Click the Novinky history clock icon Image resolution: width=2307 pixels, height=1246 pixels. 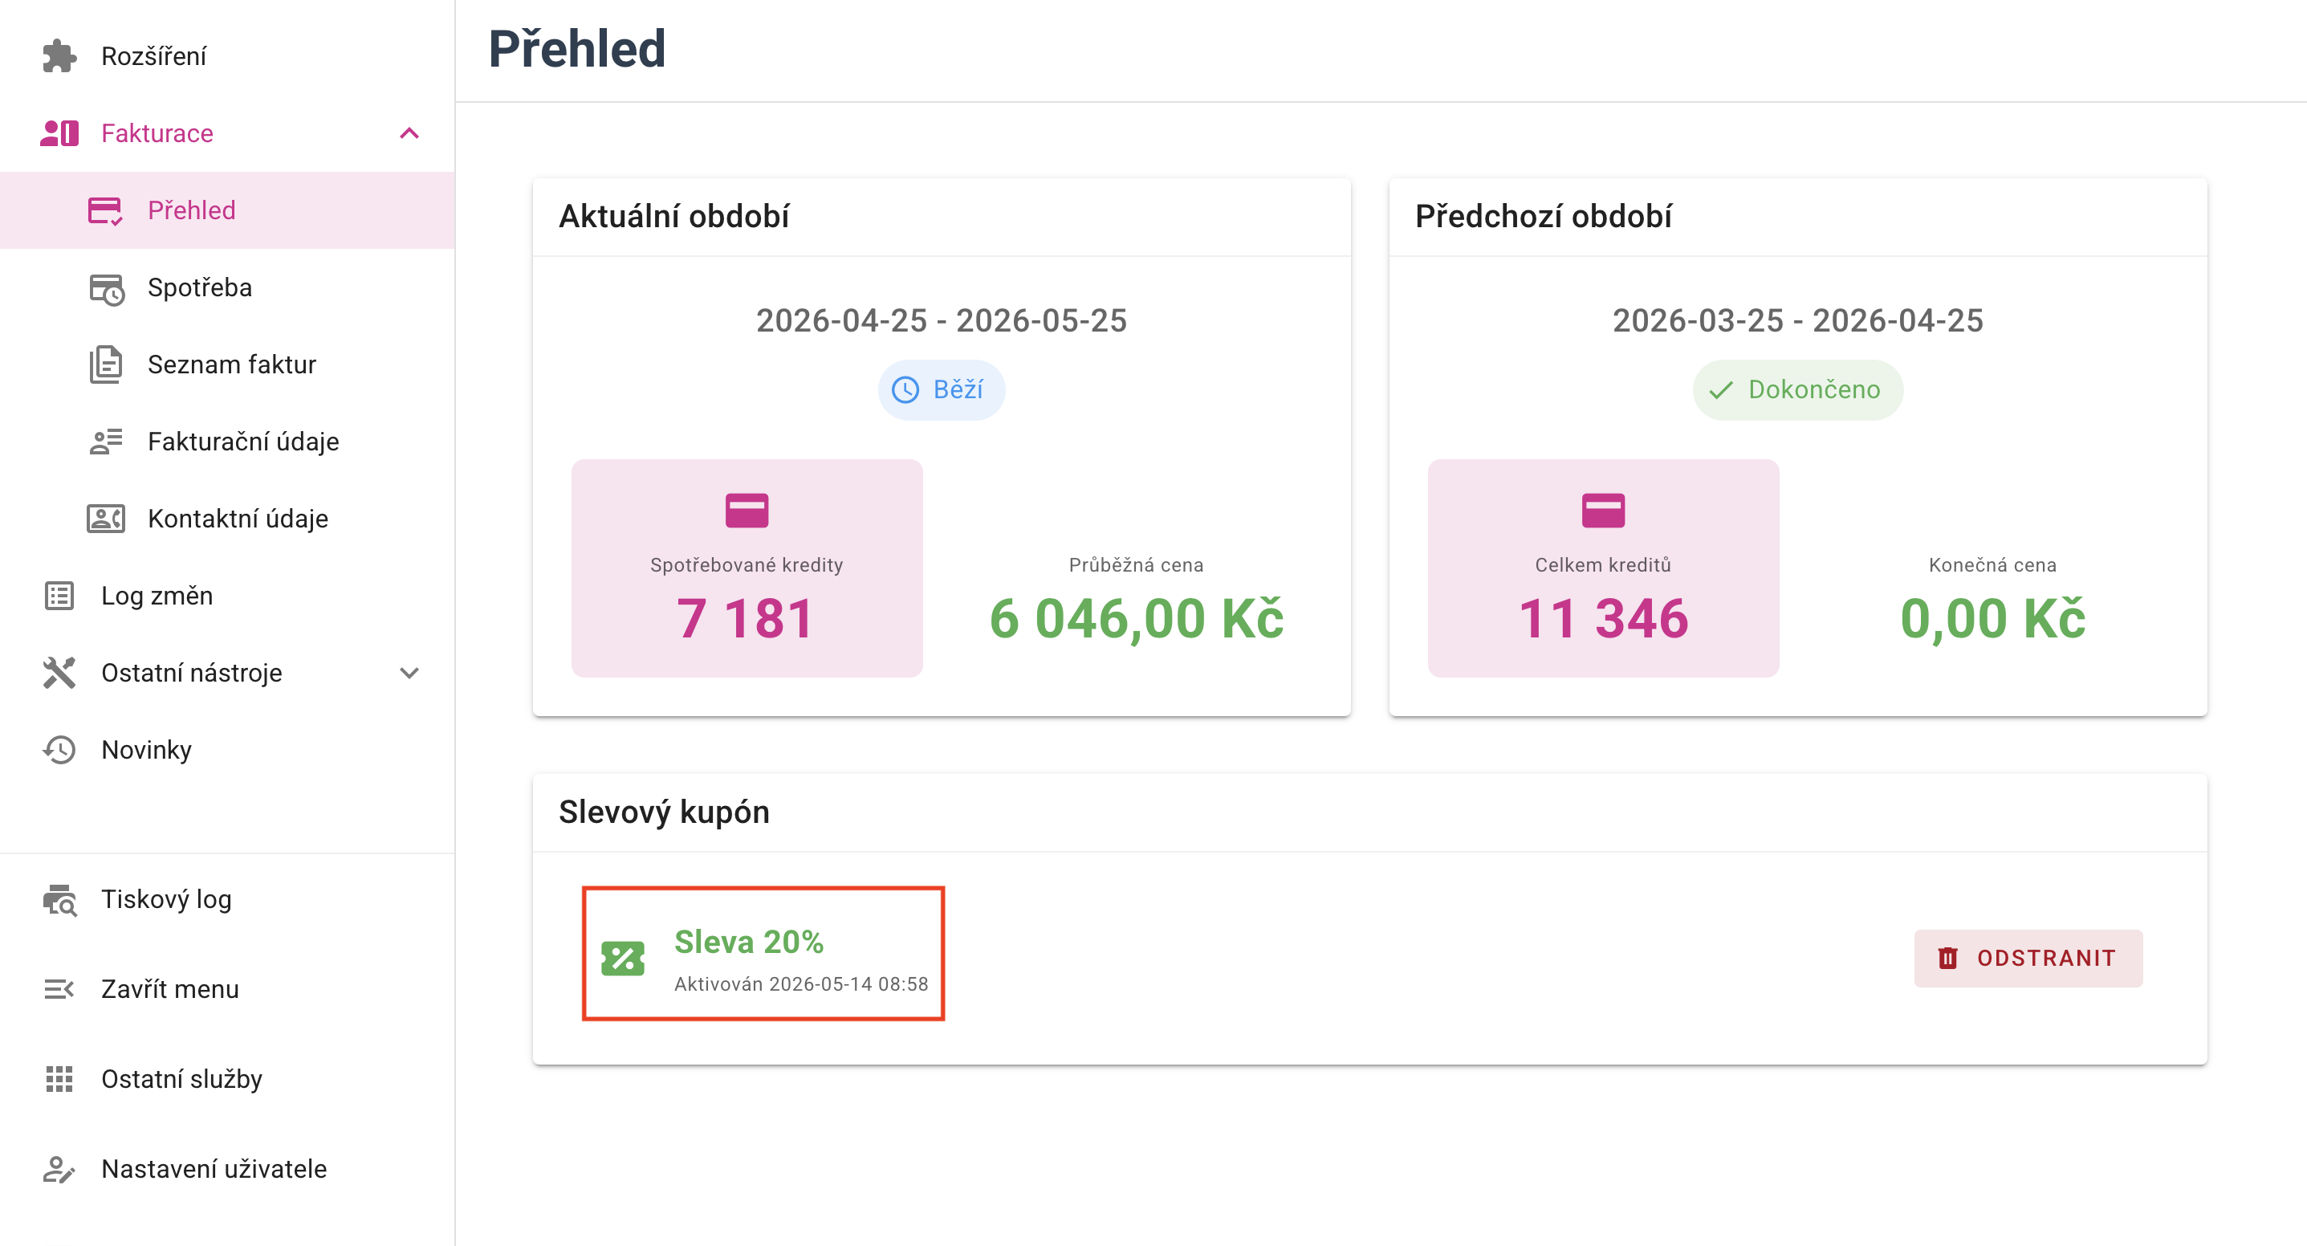tap(59, 750)
